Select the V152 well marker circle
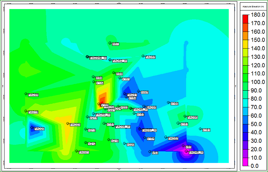 (x=126, y=97)
